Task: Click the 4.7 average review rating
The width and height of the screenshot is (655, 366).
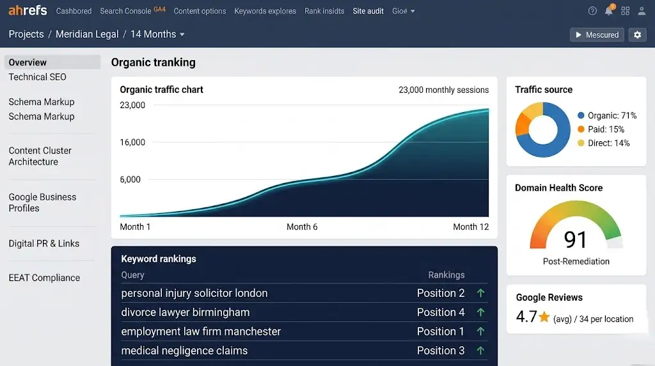Action: pos(526,317)
